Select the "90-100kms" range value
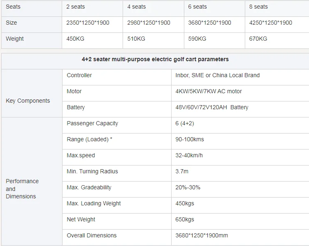The image size is (309, 246). 190,139
